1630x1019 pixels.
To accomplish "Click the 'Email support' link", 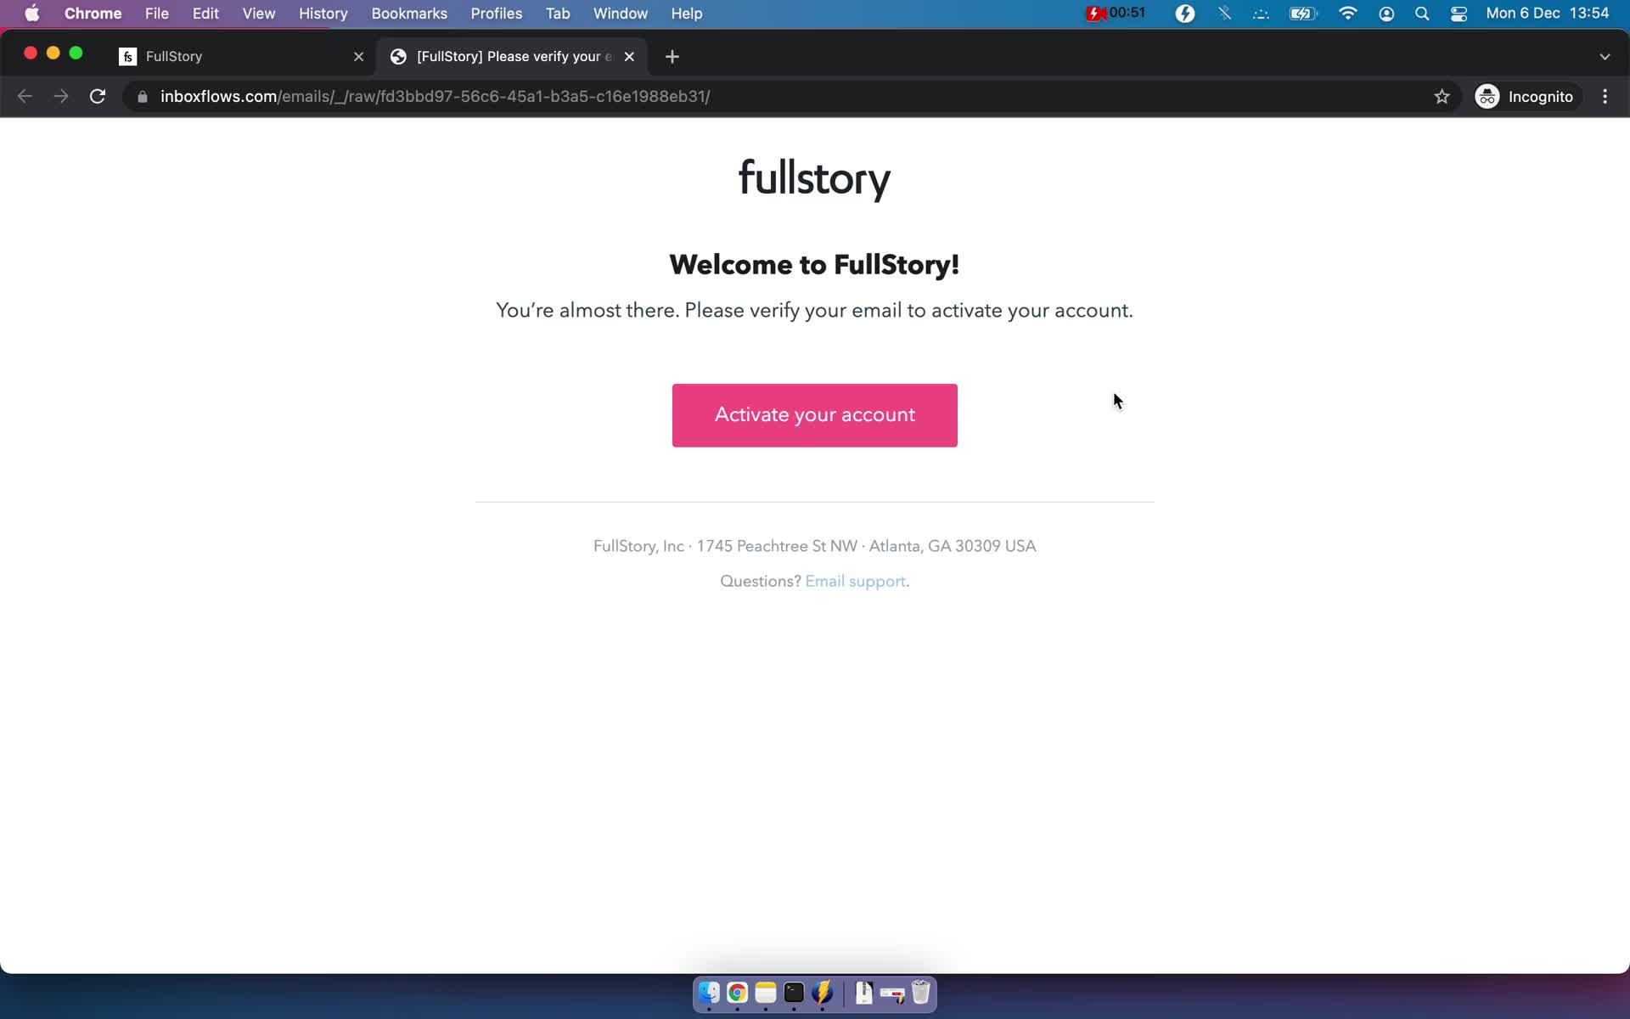I will pyautogui.click(x=856, y=580).
